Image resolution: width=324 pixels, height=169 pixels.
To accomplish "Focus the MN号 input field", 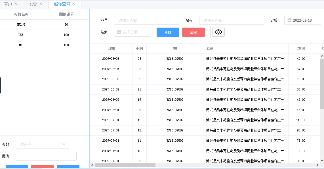I will pyautogui.click(x=146, y=20).
